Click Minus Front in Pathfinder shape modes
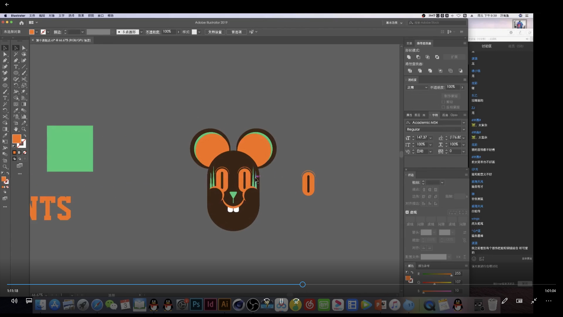 tap(418, 57)
